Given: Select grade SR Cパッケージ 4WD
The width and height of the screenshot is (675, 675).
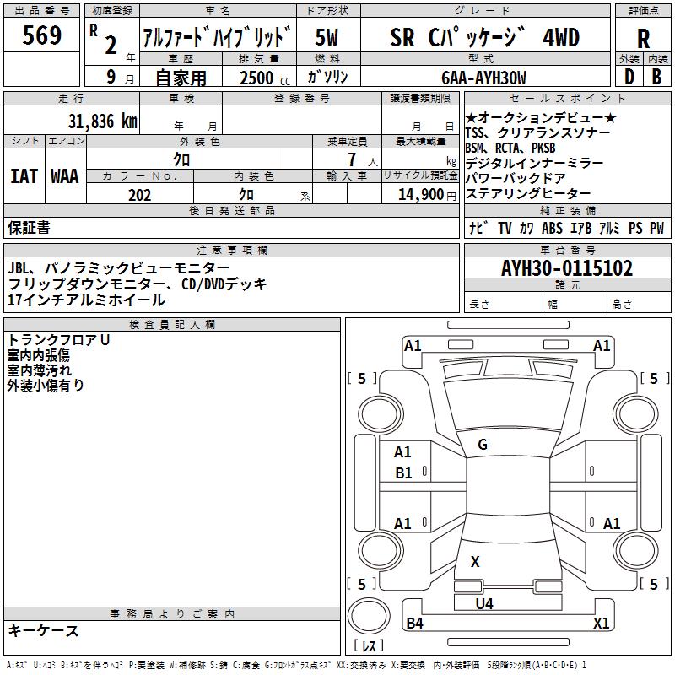Looking at the screenshot, I should [x=484, y=37].
